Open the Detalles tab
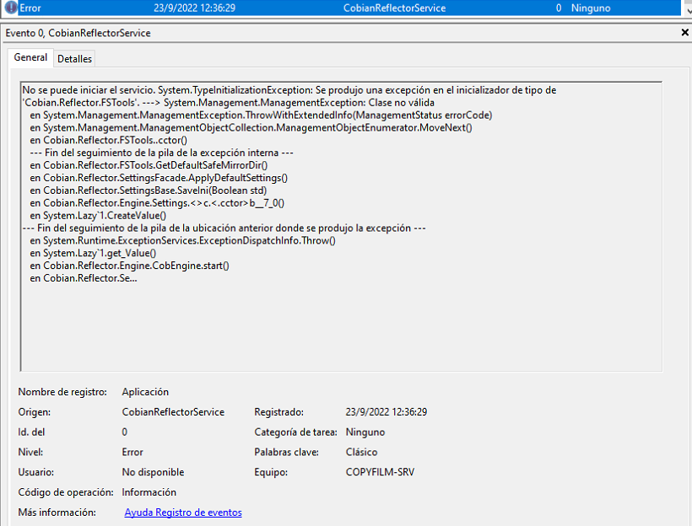The height and width of the screenshot is (526, 692). (74, 59)
